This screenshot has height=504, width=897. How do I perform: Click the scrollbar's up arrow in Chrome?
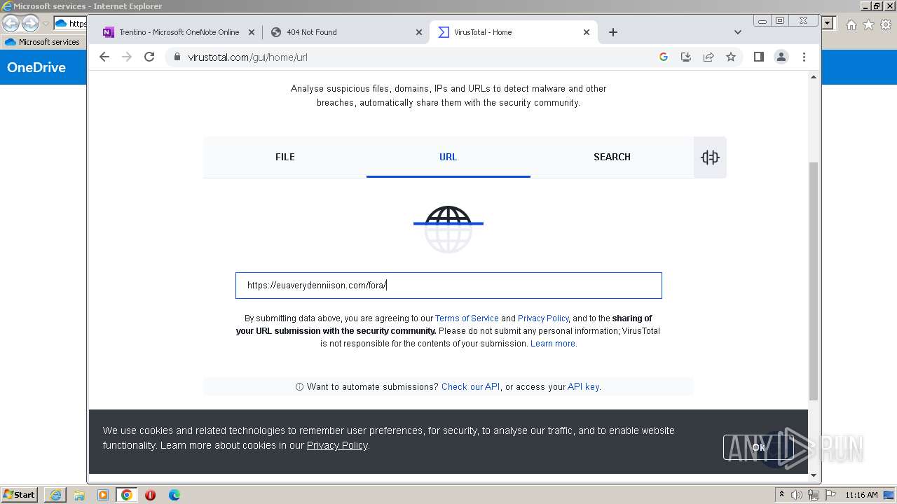click(x=814, y=77)
